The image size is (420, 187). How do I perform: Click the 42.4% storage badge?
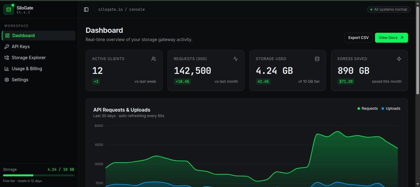tap(263, 82)
